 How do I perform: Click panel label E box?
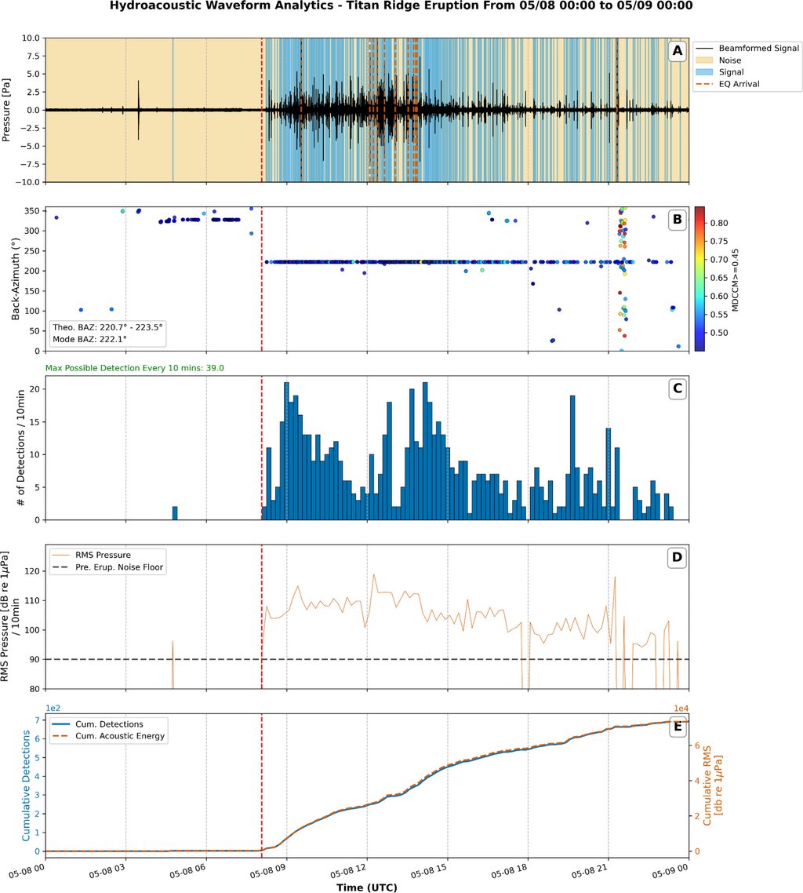tap(678, 727)
